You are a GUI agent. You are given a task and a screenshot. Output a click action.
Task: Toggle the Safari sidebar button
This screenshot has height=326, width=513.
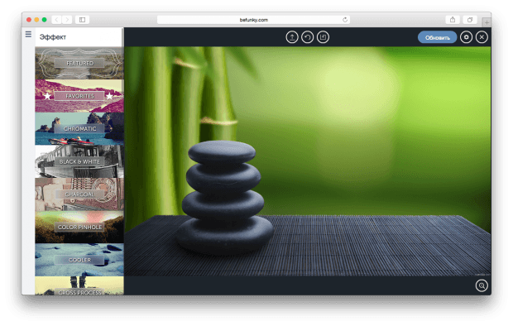tap(82, 20)
